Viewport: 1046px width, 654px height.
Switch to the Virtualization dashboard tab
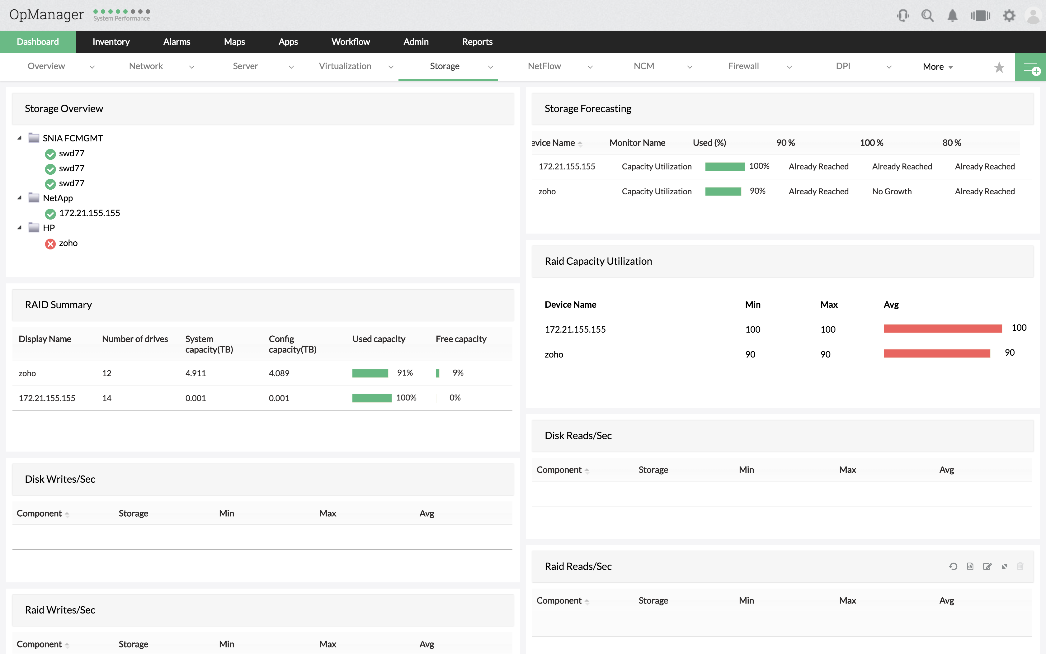(x=345, y=66)
